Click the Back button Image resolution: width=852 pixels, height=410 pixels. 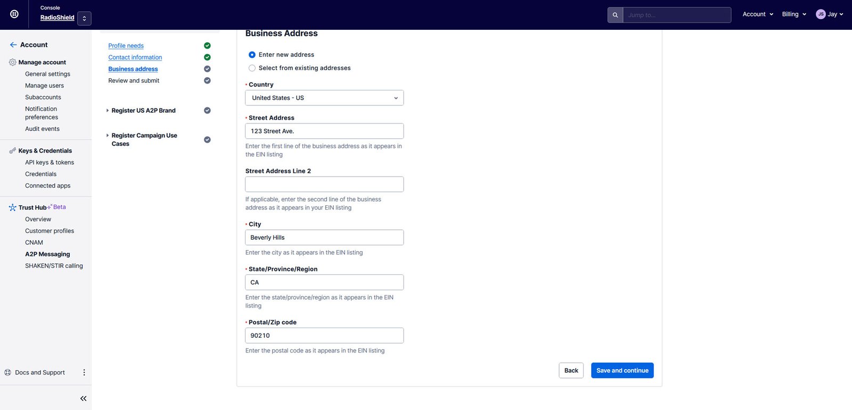(571, 371)
